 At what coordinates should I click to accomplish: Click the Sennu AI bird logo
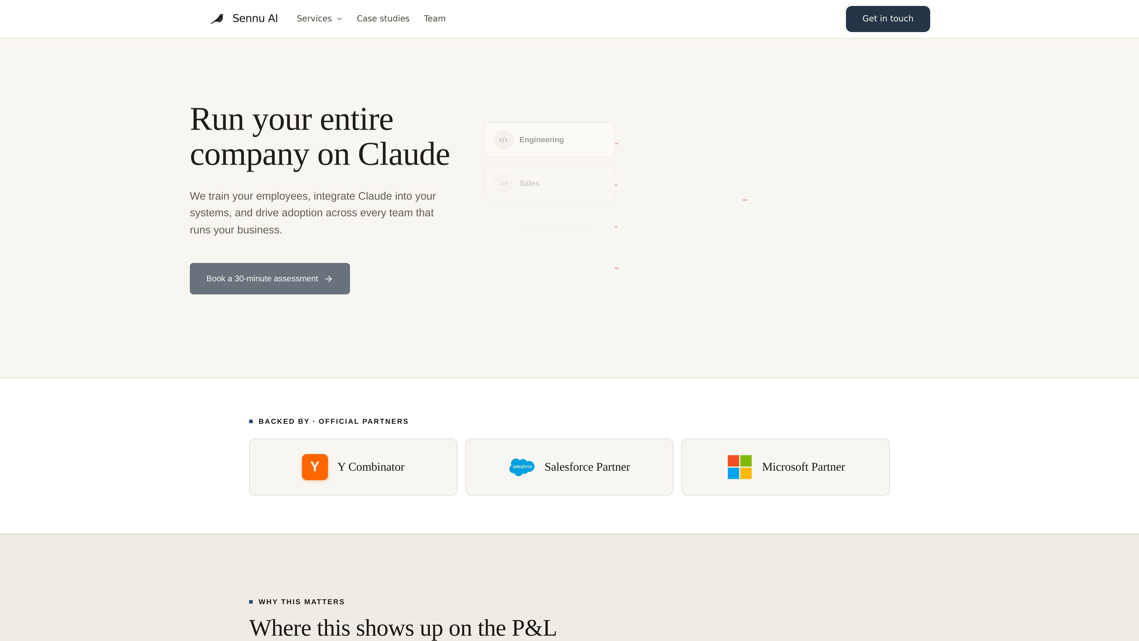pos(217,19)
